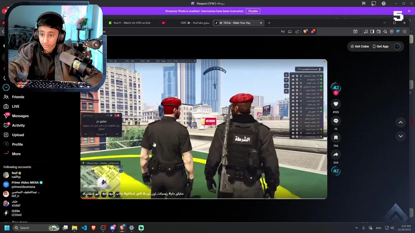The width and height of the screenshot is (415, 233).
Task: Click the taskbar Search box
Action: pyautogui.click(x=36, y=228)
